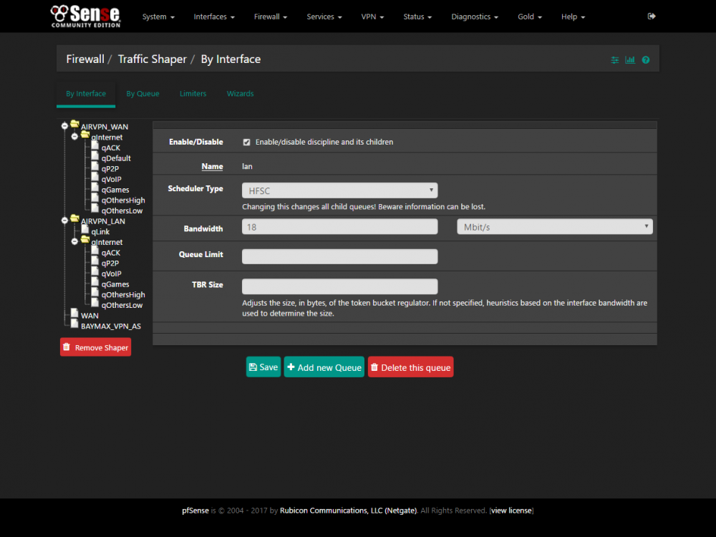Collapse qInternet node under AIRVPN_LAN

click(x=75, y=241)
